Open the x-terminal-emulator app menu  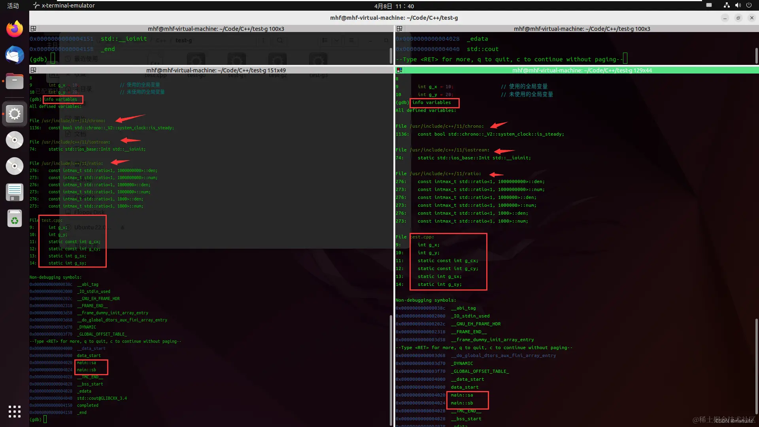click(64, 6)
